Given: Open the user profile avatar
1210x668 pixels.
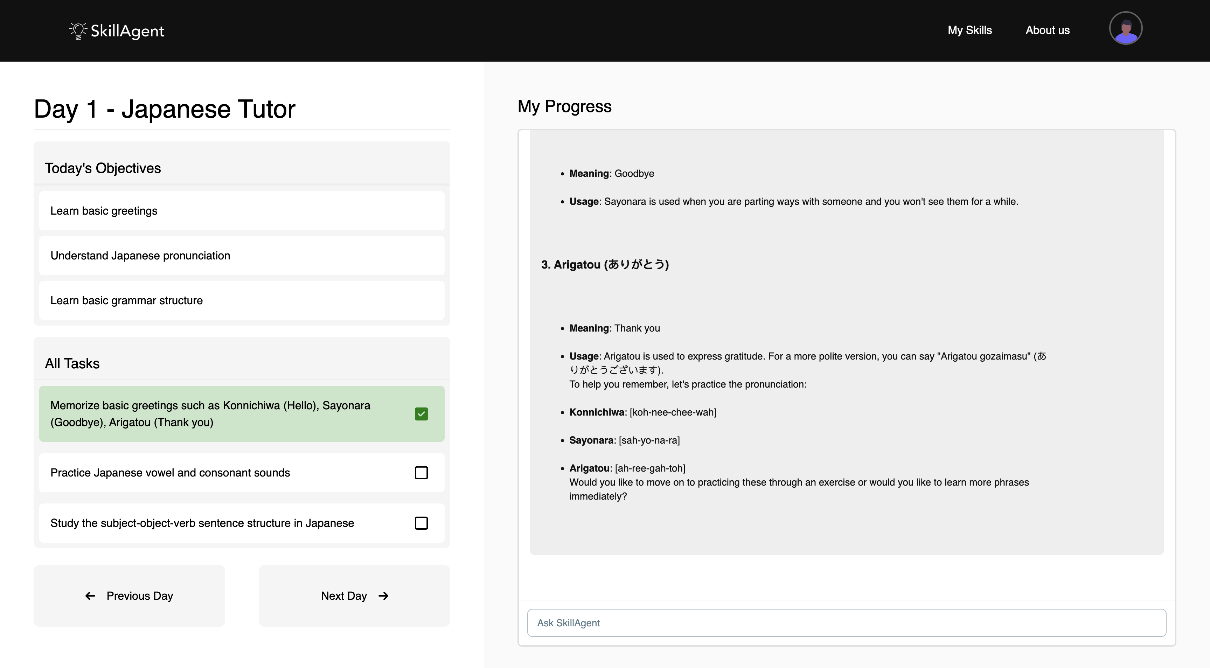Looking at the screenshot, I should [x=1126, y=28].
